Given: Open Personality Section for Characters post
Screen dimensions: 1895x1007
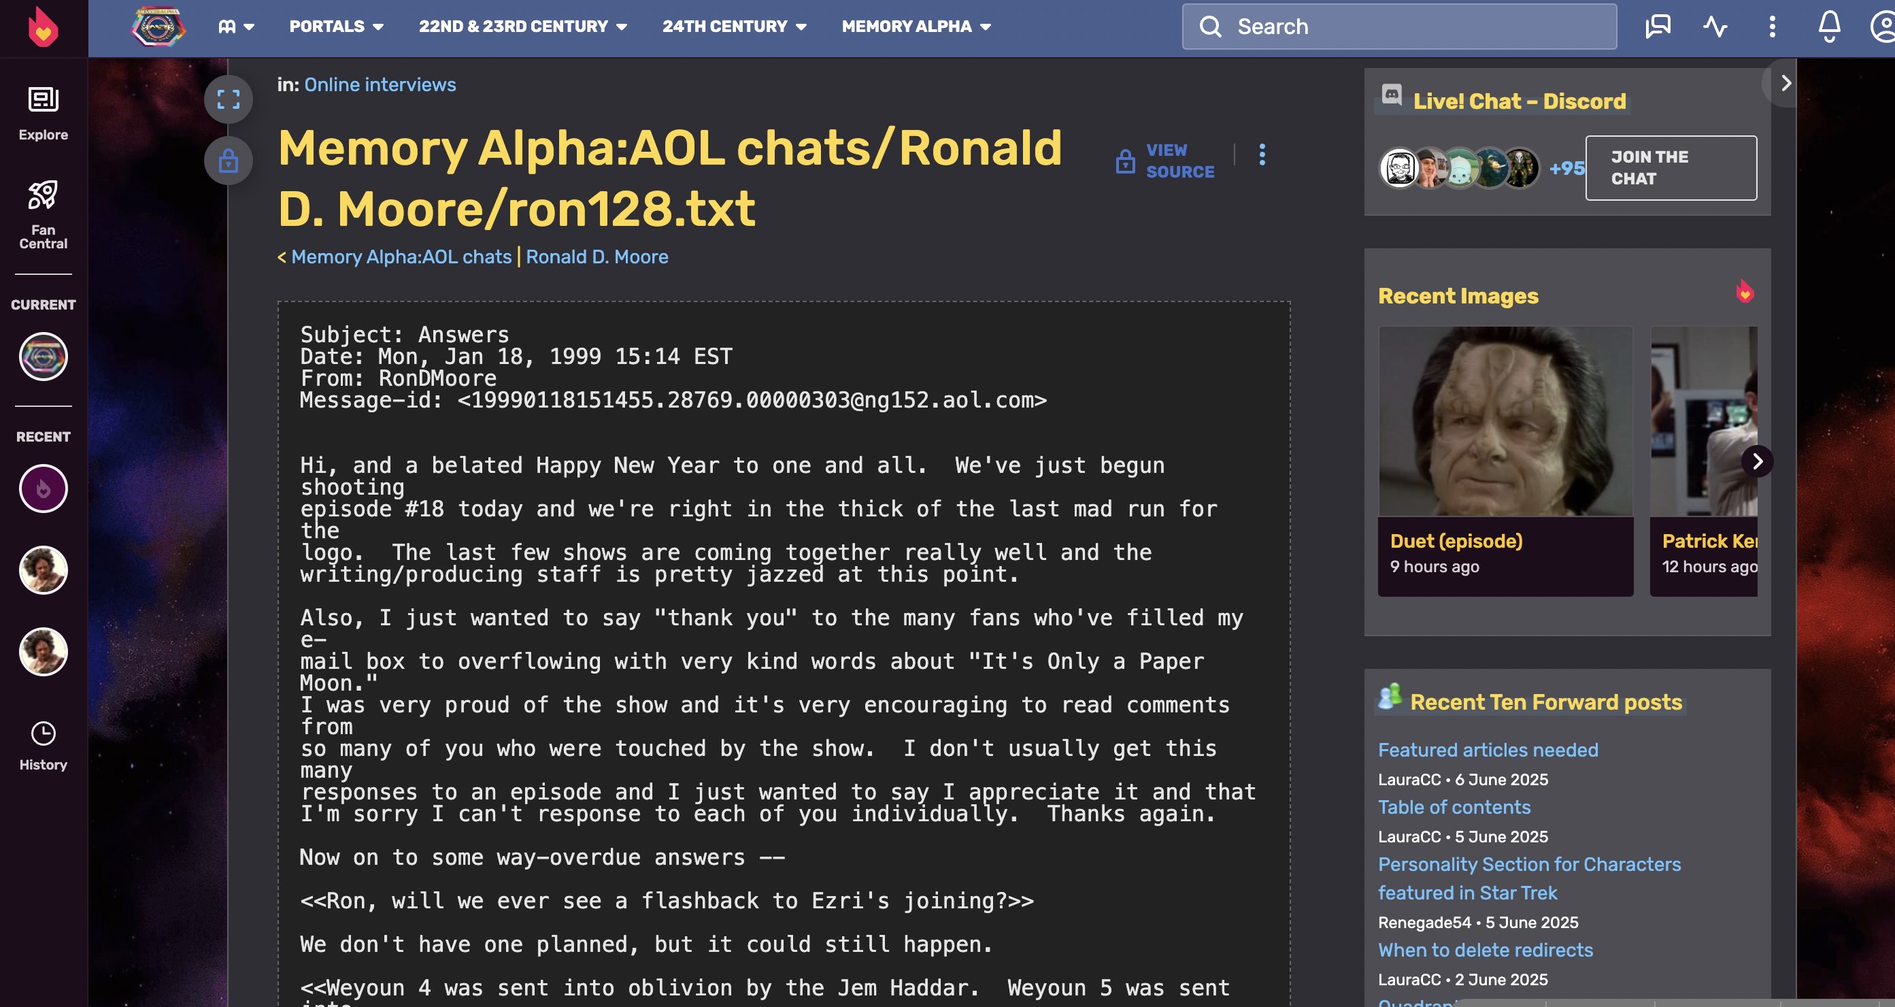Looking at the screenshot, I should click(x=1529, y=878).
